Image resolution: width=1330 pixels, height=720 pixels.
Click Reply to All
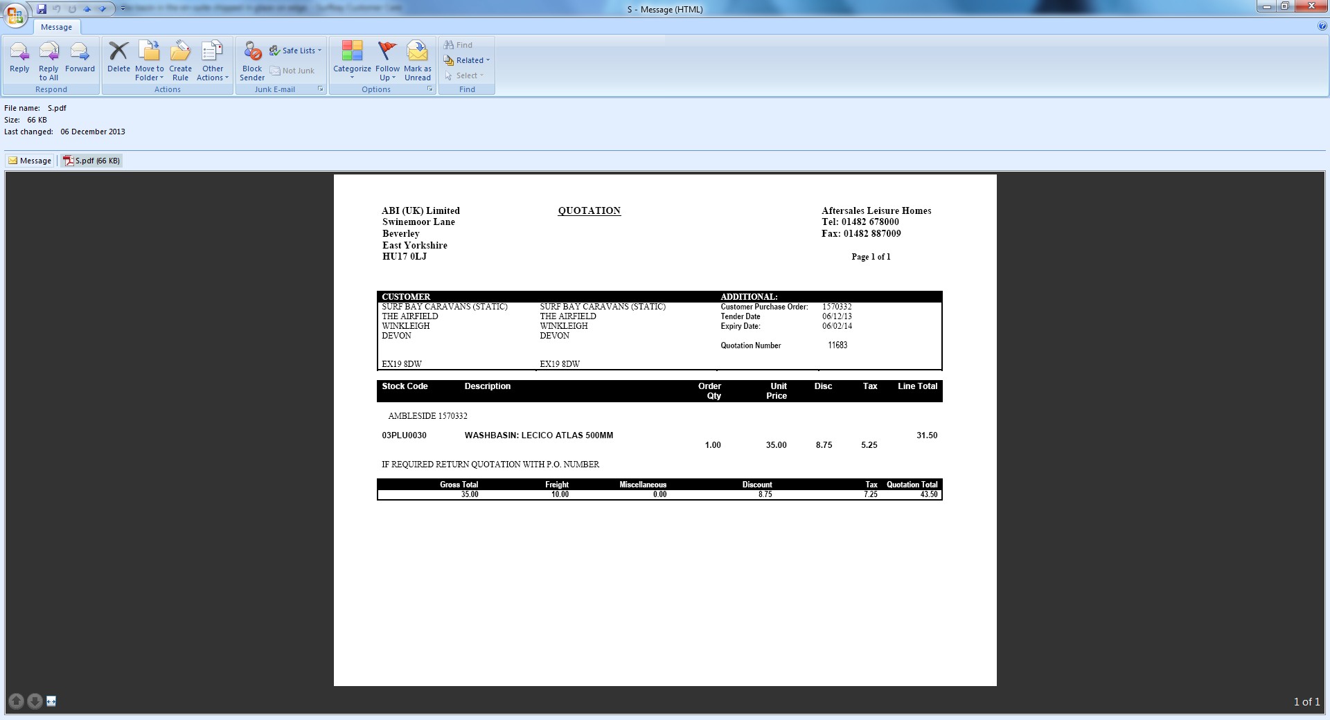coord(48,61)
